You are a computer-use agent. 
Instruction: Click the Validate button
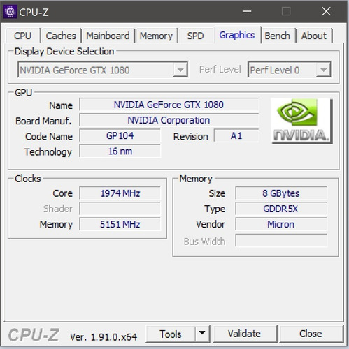(244, 334)
